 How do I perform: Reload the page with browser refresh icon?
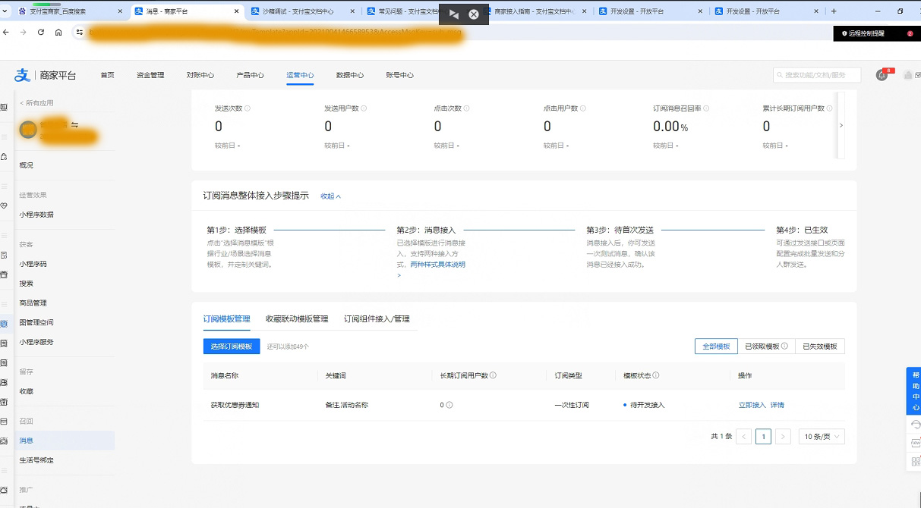40,33
